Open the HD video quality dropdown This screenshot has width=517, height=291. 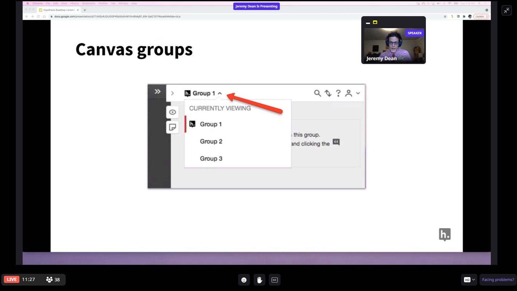(x=470, y=280)
